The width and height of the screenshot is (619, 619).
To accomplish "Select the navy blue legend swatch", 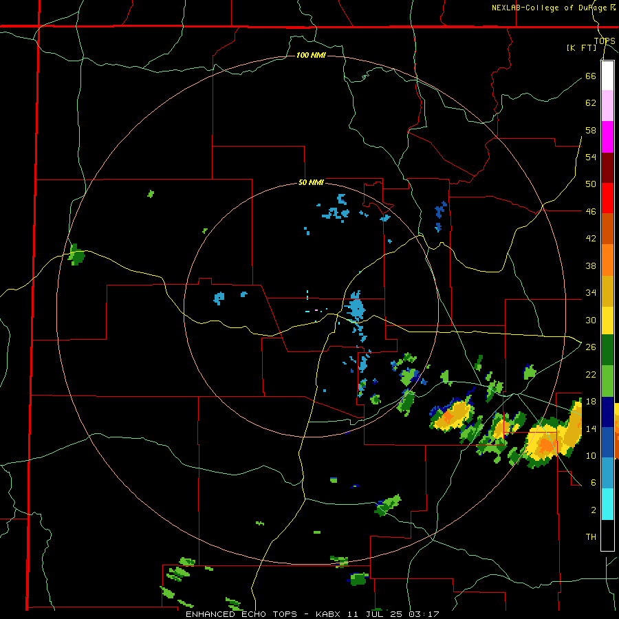I will pos(607,412).
